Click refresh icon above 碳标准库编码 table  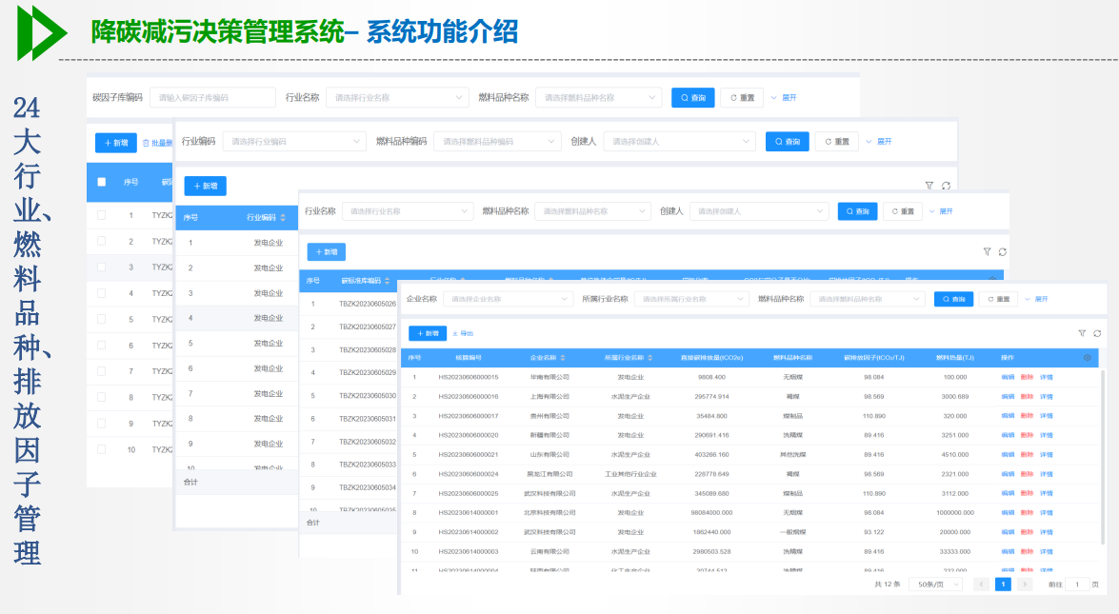[1003, 251]
